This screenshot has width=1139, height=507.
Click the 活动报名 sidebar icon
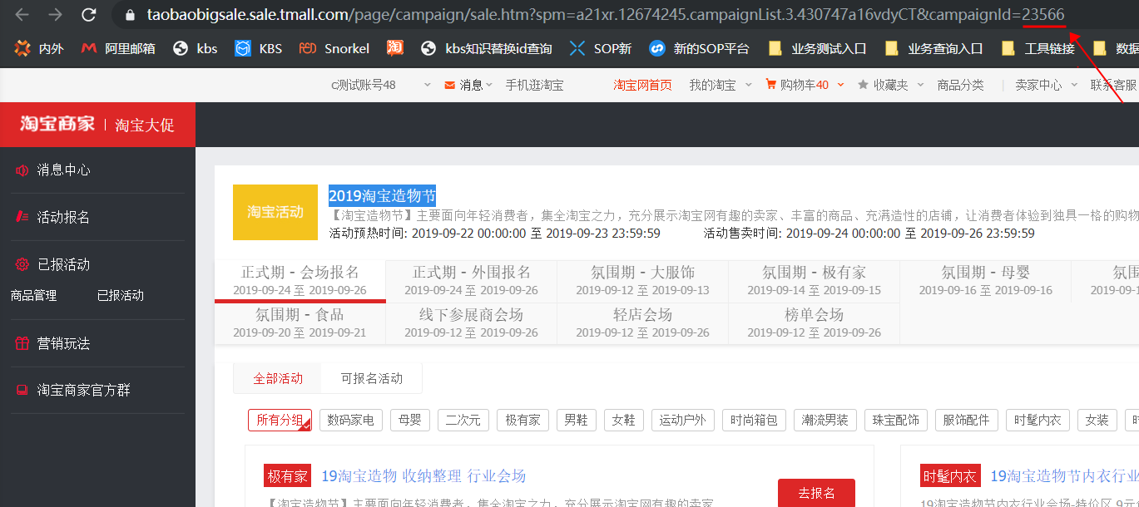[22, 218]
